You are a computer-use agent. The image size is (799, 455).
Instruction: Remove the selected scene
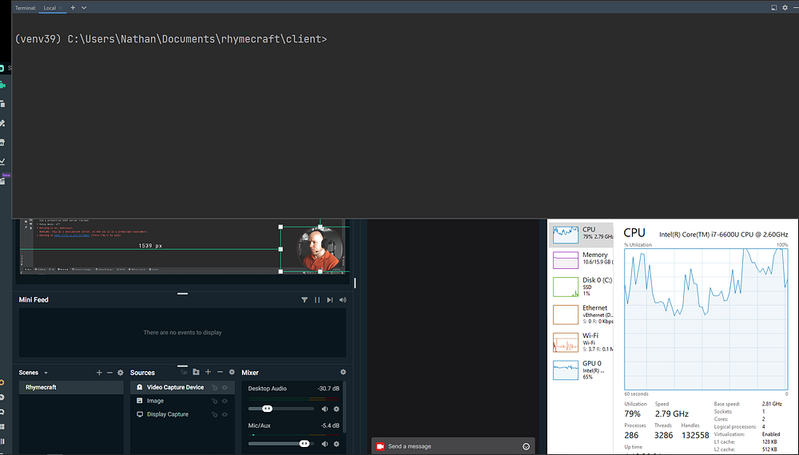point(109,373)
